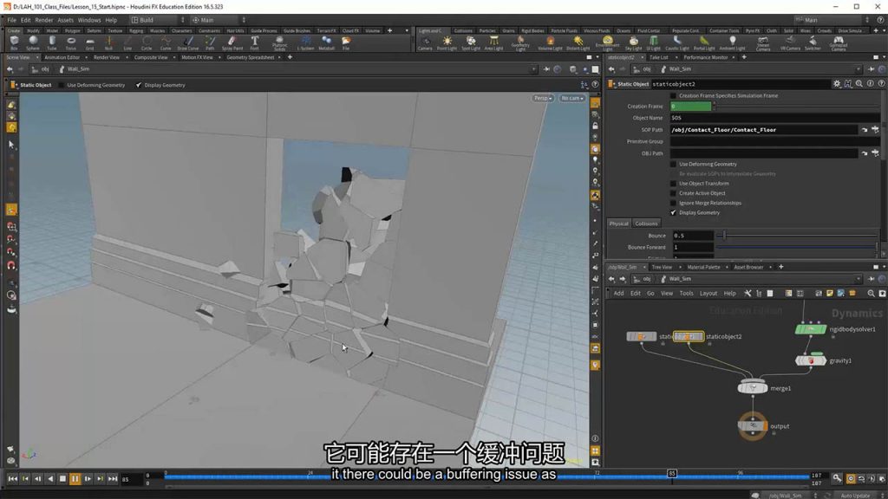888x499 pixels.
Task: Click the Object Name input field
Action: pyautogui.click(x=774, y=118)
